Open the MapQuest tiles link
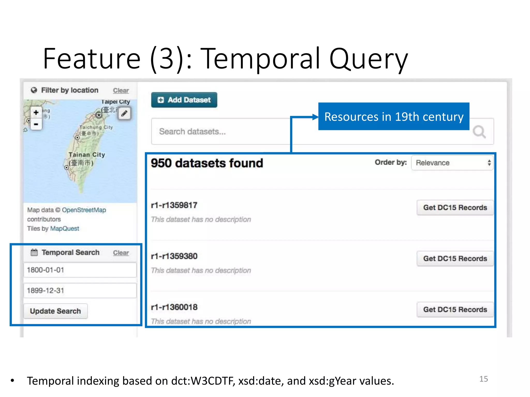530x397 pixels. coord(64,228)
